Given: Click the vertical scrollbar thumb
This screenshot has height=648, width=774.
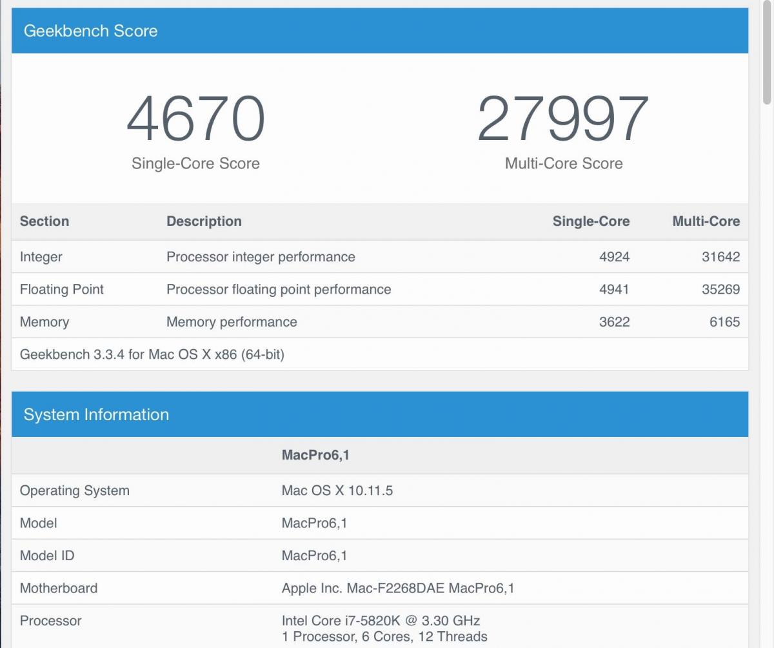Looking at the screenshot, I should pos(767,53).
